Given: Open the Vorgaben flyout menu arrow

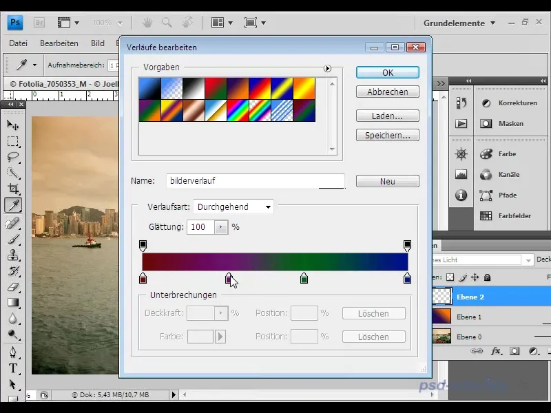Looking at the screenshot, I should click(x=327, y=68).
